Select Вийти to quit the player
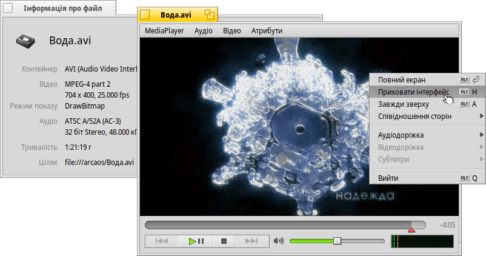486x256 pixels. [x=427, y=178]
